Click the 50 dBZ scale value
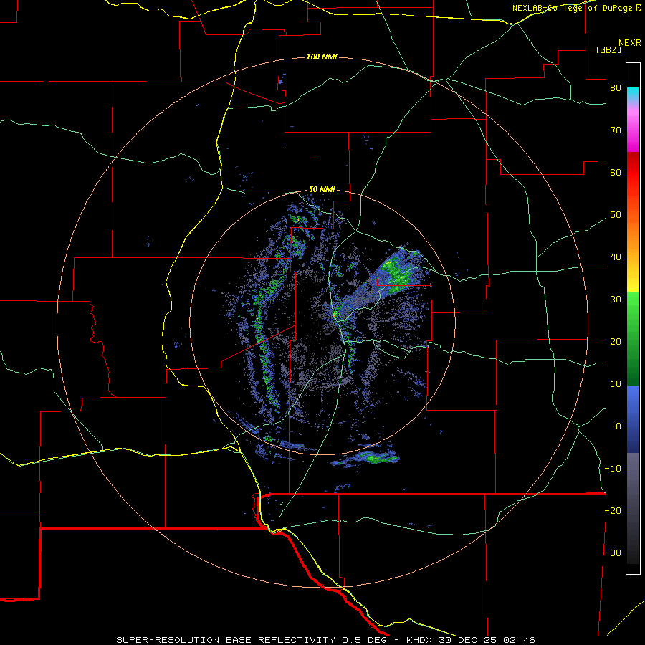Screen dimensions: 645x645 [x=616, y=215]
